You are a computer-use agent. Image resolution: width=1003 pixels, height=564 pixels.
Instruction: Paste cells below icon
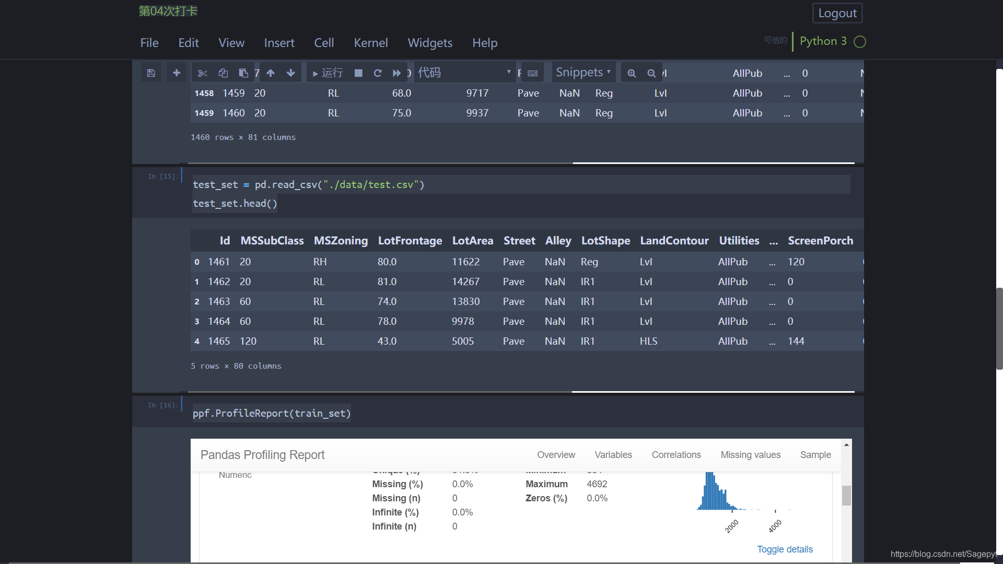[x=243, y=73]
